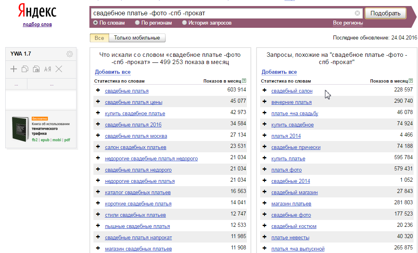This screenshot has height=253, width=418.
Task: Open the 'свадебный салон' query link
Action: tap(292, 91)
